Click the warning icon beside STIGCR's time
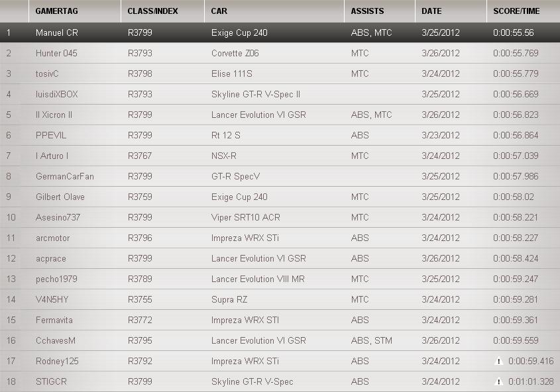The height and width of the screenshot is (392, 560). pyautogui.click(x=499, y=381)
